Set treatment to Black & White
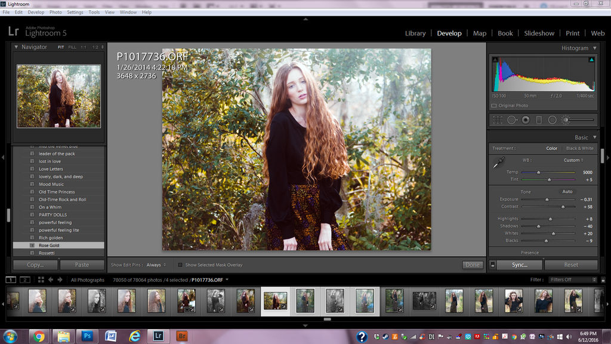Image resolution: width=611 pixels, height=344 pixels. (579, 148)
